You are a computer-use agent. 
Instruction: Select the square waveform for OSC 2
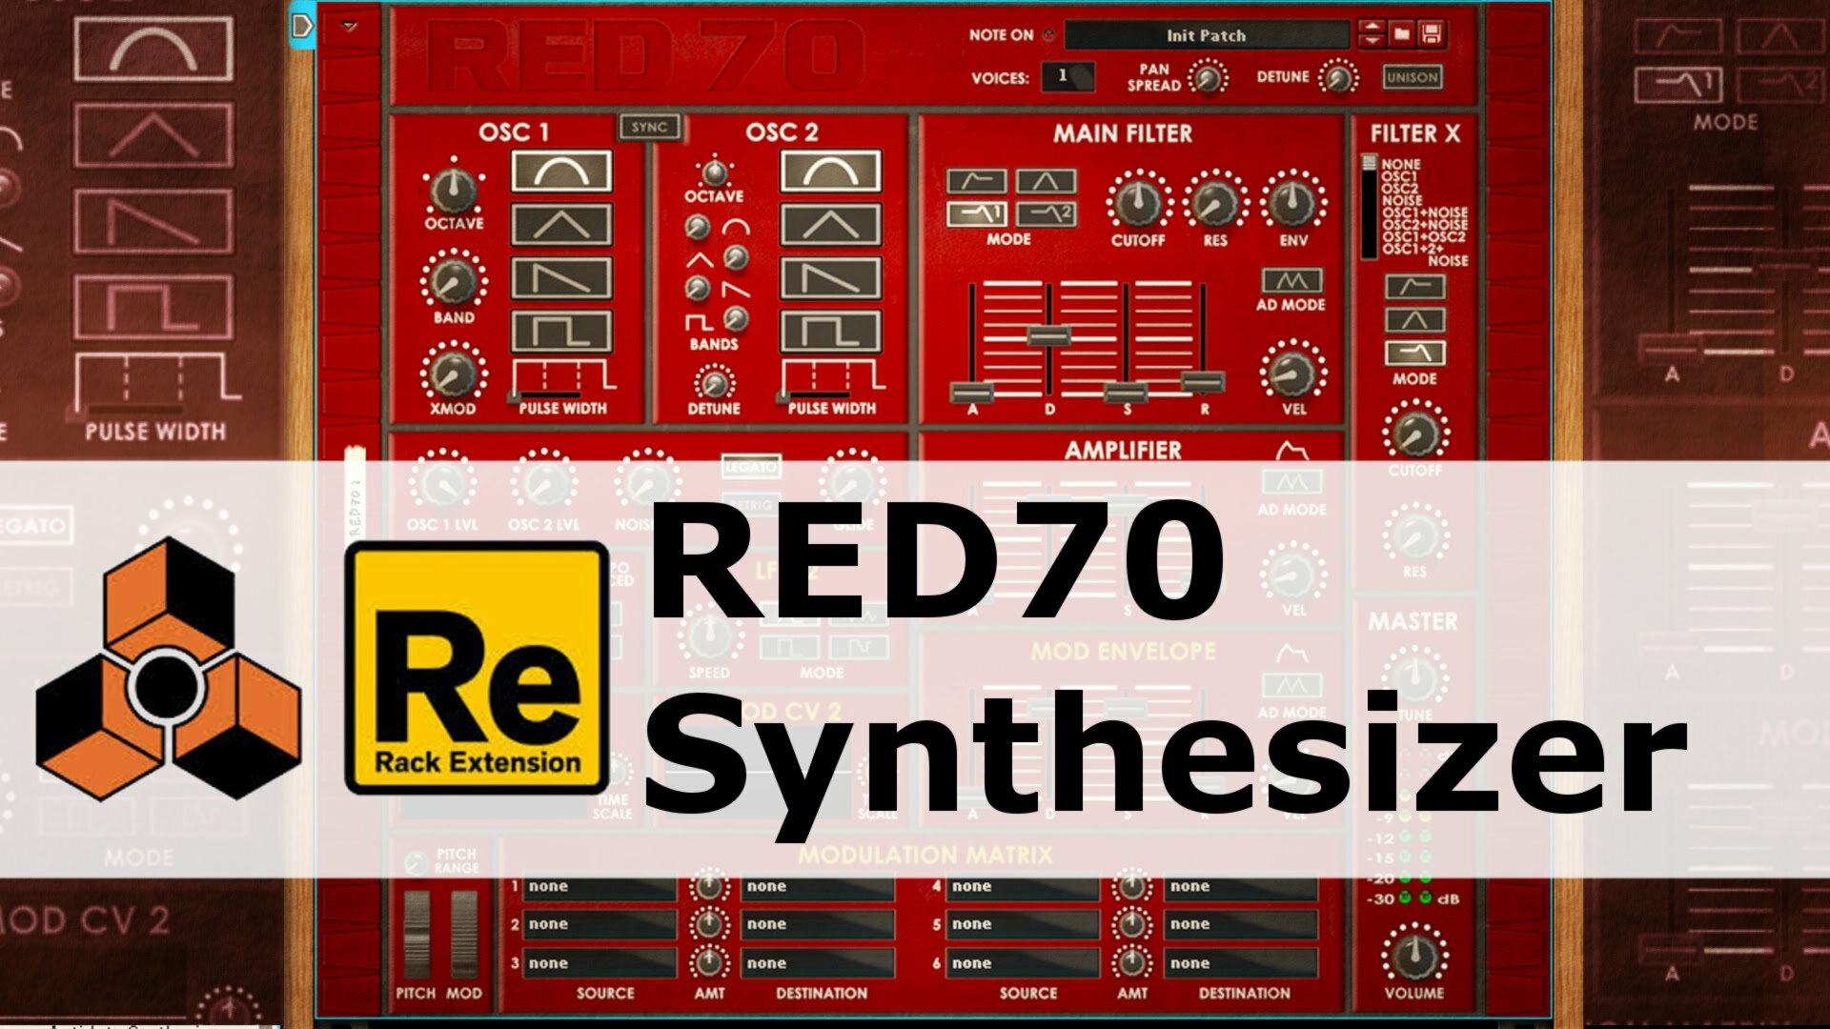point(831,331)
